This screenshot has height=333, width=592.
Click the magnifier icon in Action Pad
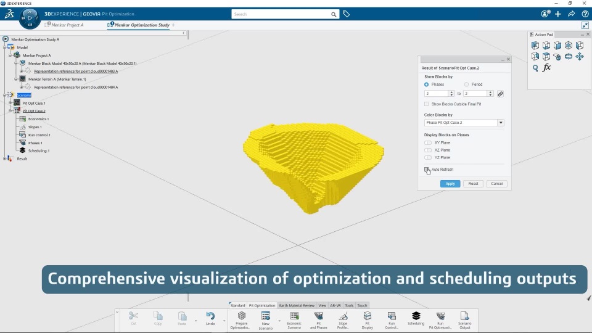tap(535, 68)
